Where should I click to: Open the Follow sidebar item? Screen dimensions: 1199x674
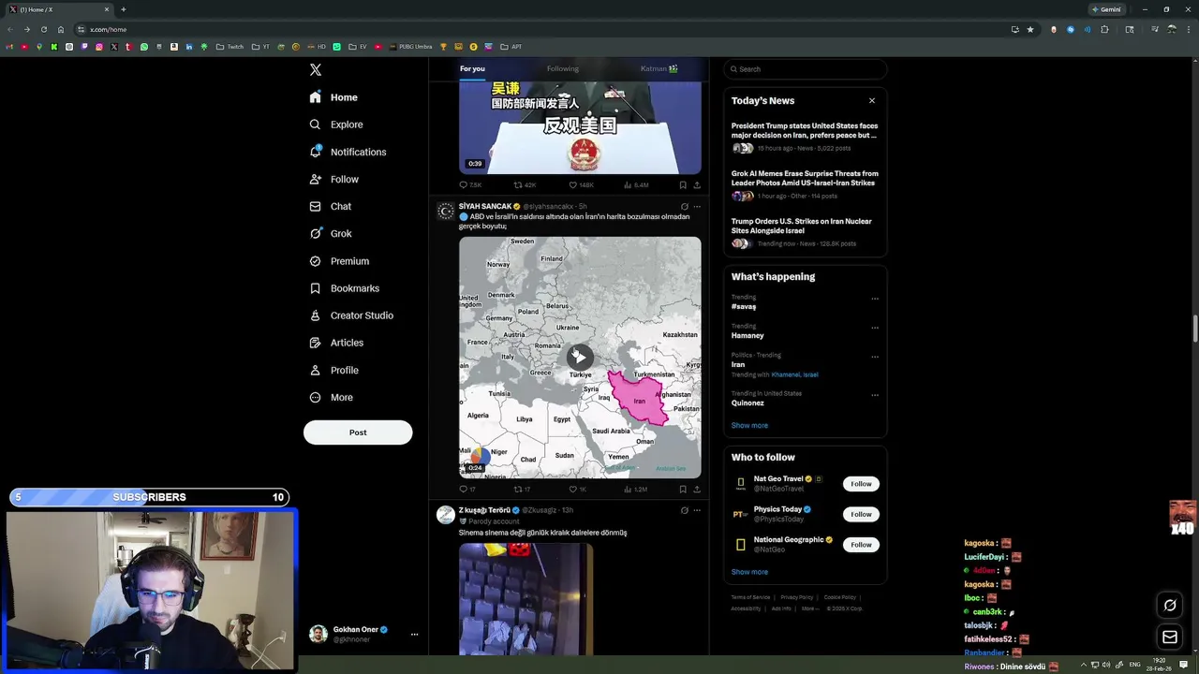click(334, 179)
